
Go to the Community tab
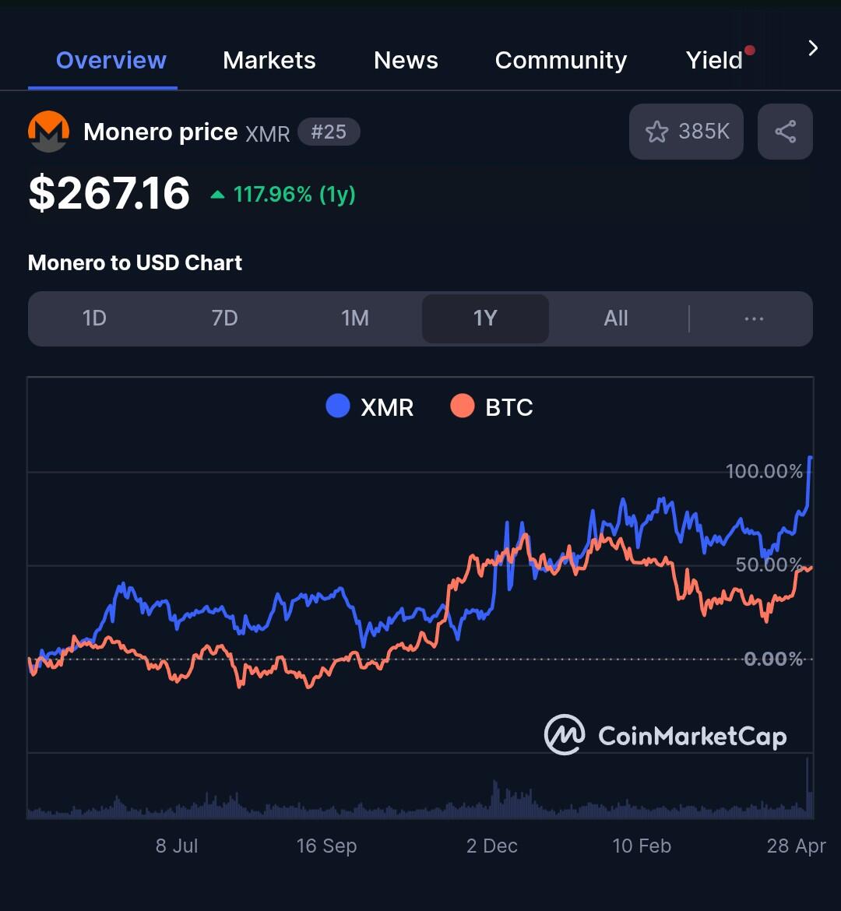[561, 61]
